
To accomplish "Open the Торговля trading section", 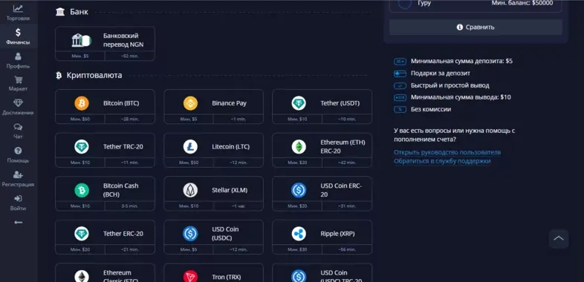I will coord(18,13).
